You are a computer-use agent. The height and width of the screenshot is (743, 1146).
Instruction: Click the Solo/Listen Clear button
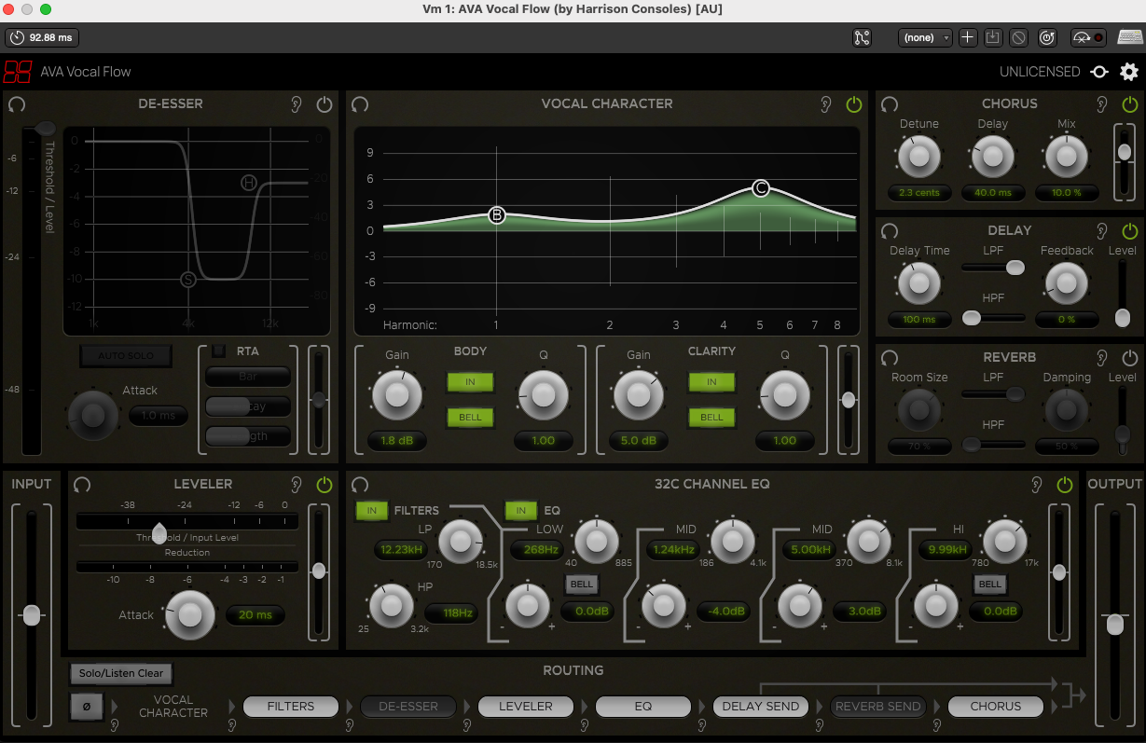pyautogui.click(x=121, y=673)
